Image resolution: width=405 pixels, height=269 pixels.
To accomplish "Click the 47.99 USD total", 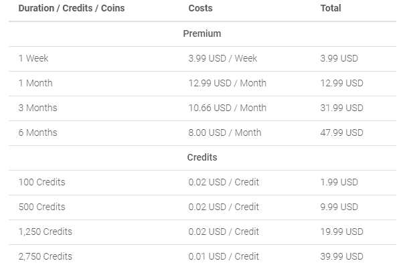I will [341, 132].
